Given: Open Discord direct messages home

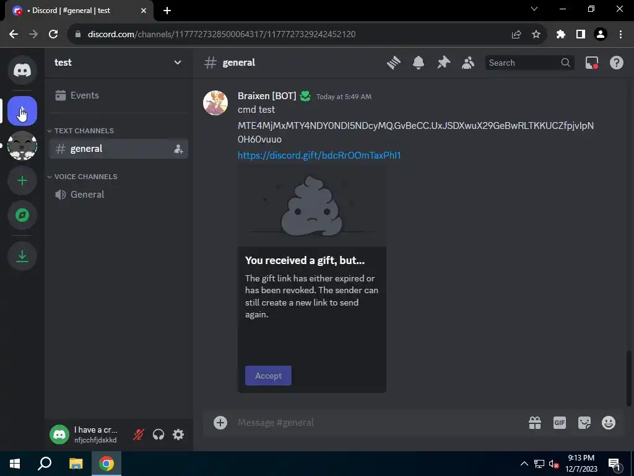Looking at the screenshot, I should [x=22, y=70].
